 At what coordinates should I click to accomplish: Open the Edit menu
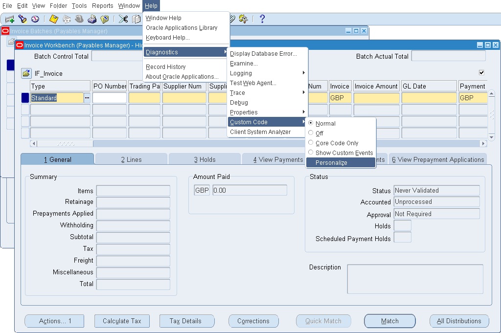coord(22,6)
